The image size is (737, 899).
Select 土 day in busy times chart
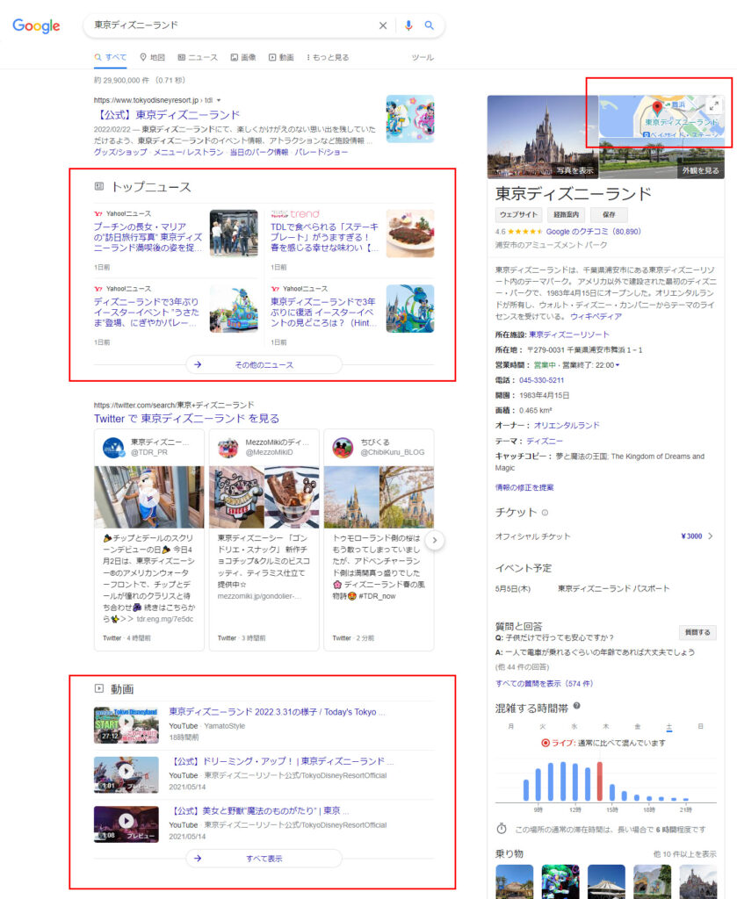[x=668, y=726]
